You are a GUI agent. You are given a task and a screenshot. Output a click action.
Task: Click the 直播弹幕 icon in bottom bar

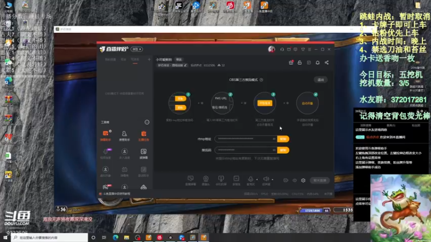(x=191, y=180)
